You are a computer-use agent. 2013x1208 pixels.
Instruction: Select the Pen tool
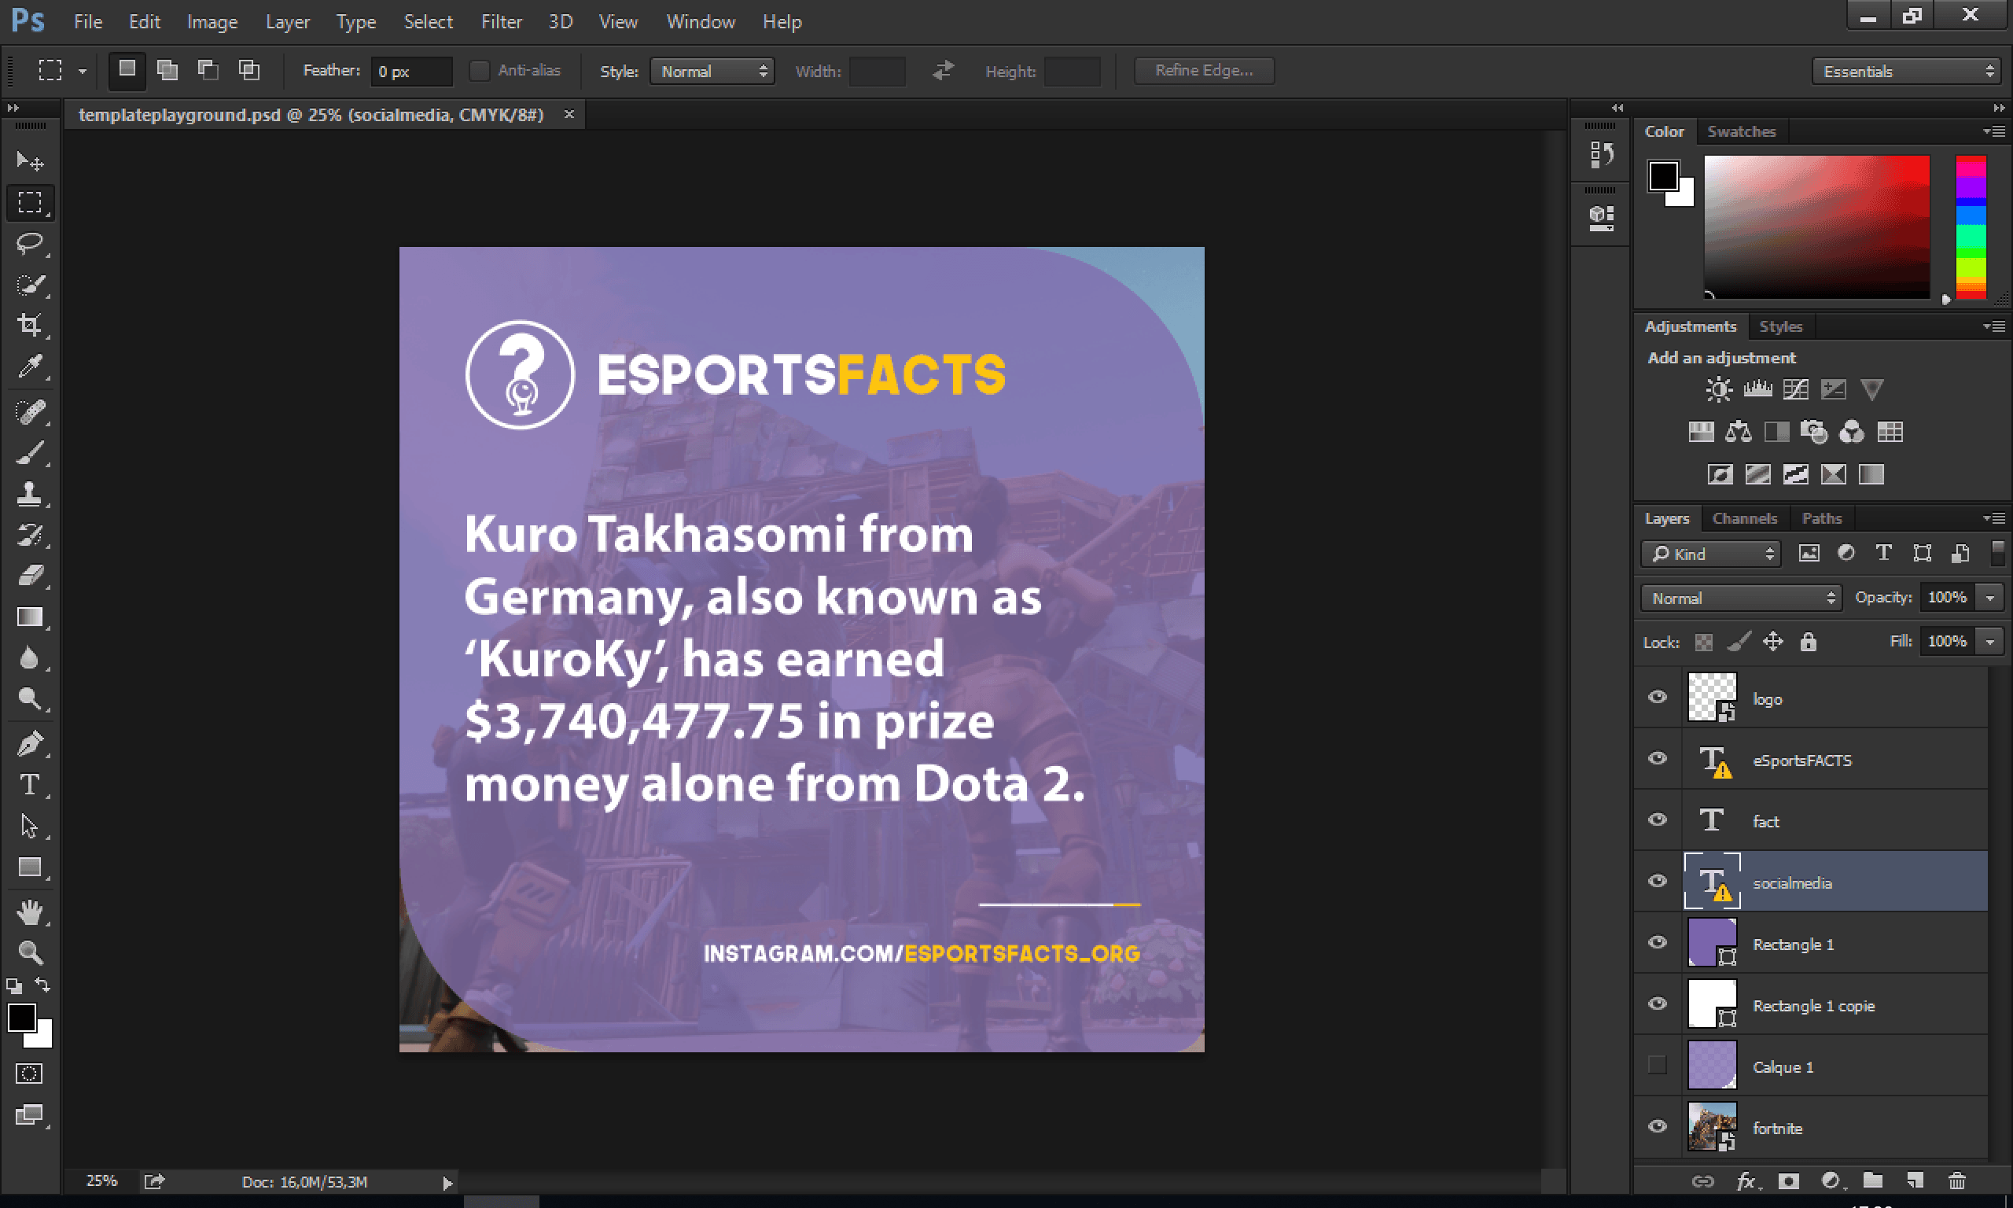(x=30, y=743)
